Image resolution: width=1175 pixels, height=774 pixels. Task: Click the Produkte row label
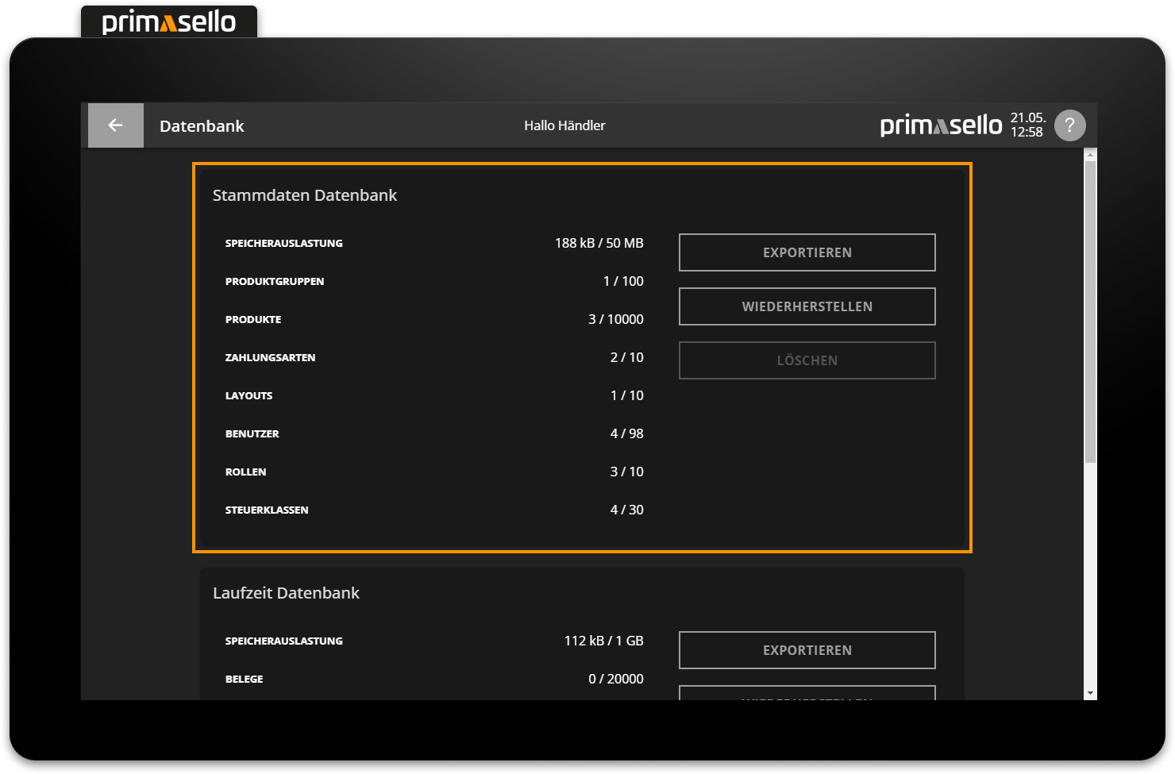(253, 319)
